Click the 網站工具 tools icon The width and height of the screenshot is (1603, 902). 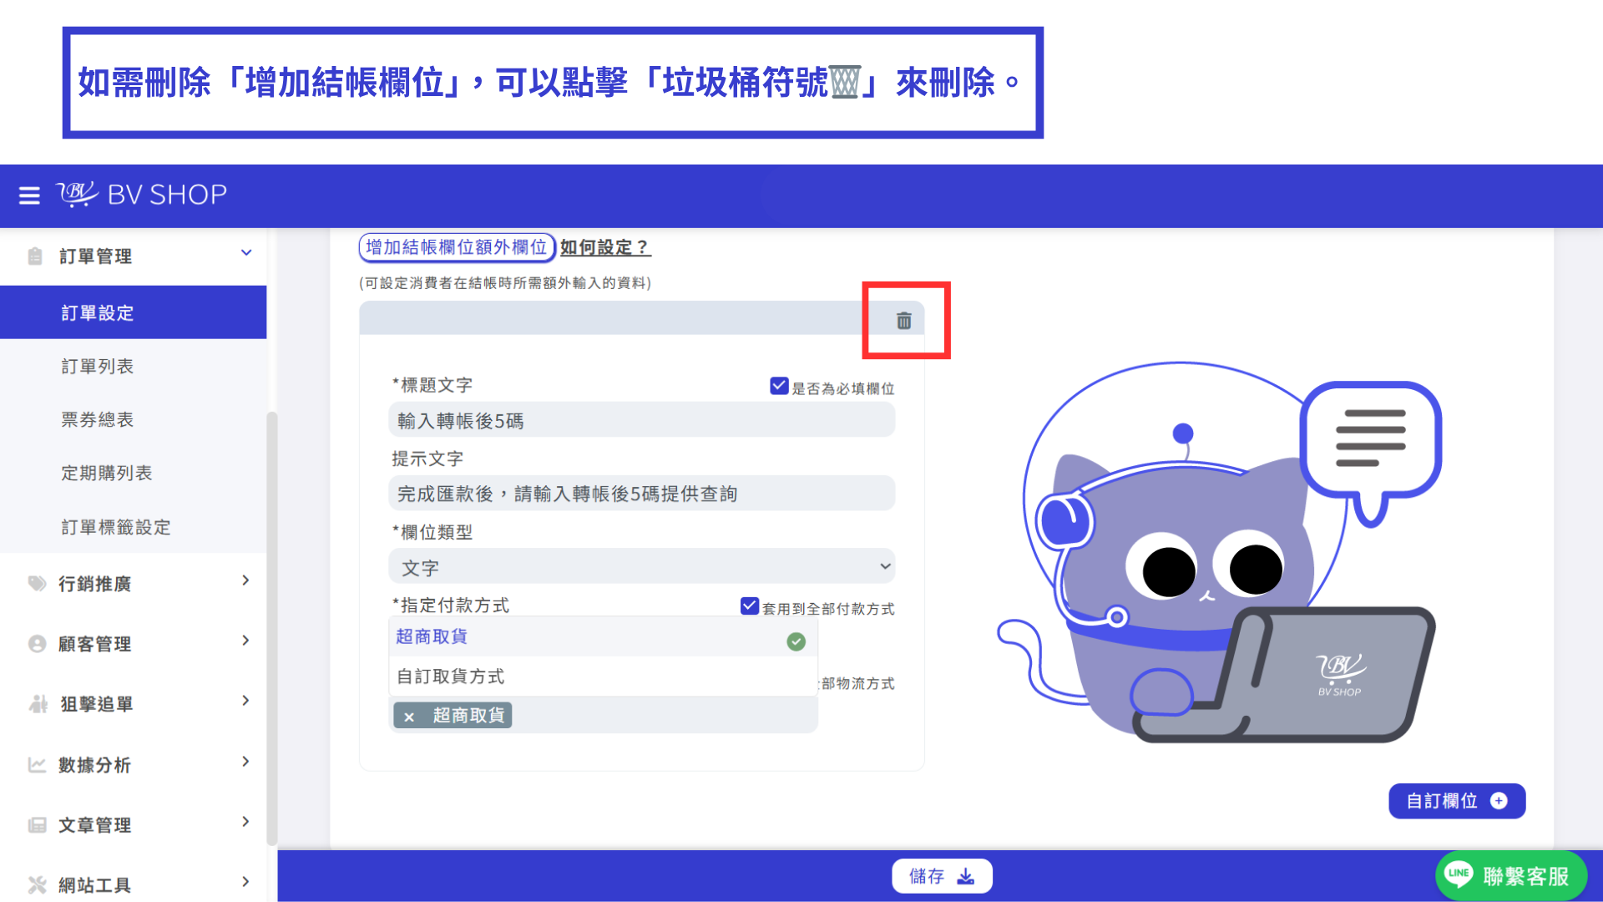click(37, 885)
